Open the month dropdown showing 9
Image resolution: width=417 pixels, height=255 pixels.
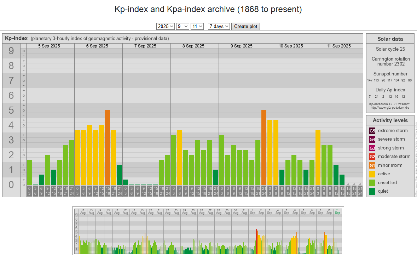(x=183, y=26)
